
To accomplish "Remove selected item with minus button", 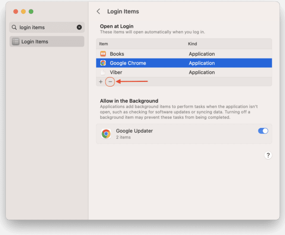I will [x=110, y=82].
